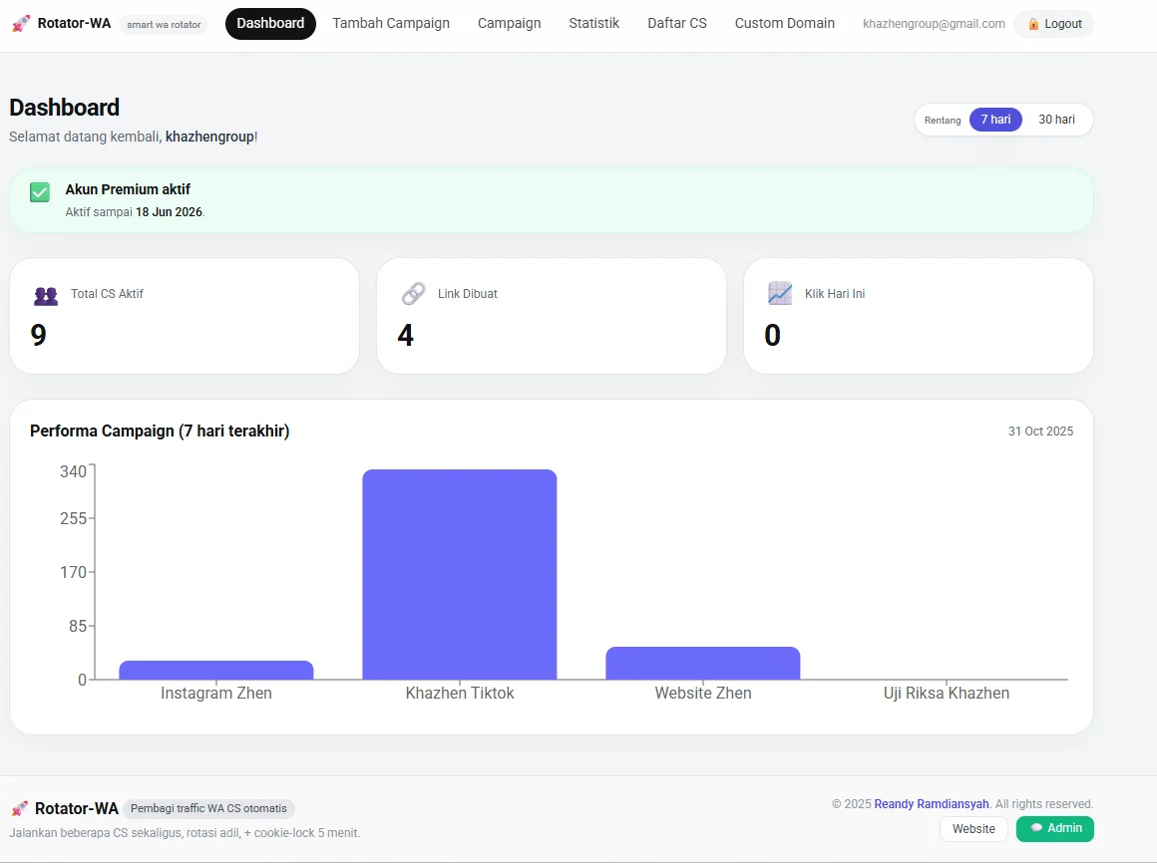Click the green checkmark on Akun Premium banner

(x=39, y=191)
